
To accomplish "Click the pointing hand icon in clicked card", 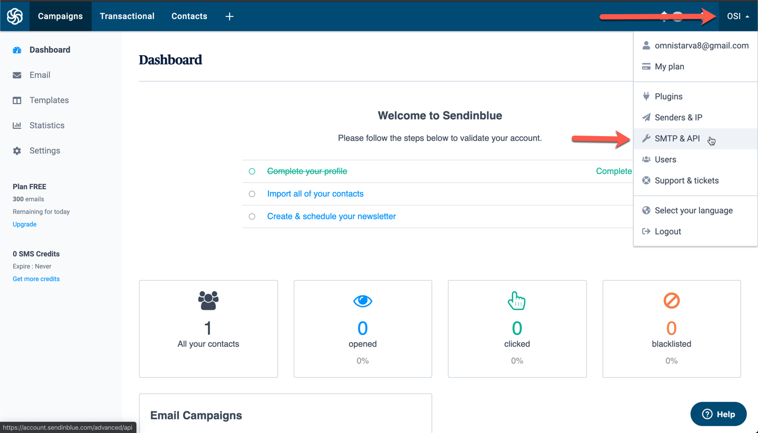I will (516, 300).
